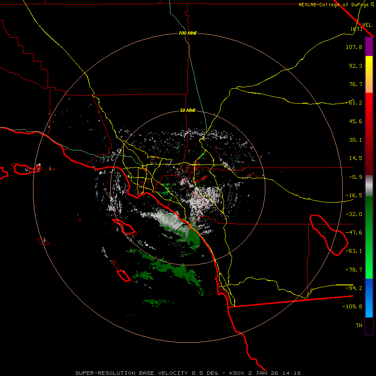
Task: Click the VEL legend title
Action: [367, 25]
